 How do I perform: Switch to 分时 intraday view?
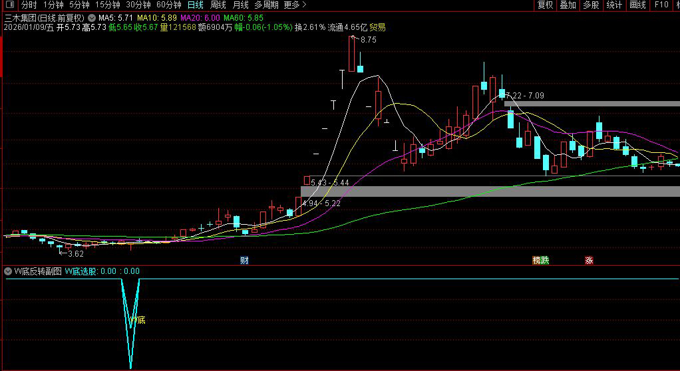[x=29, y=5]
